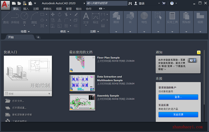Expand the dropdown arrow beside the Help icon
Viewport: 209px width, 132px height.
176,3
